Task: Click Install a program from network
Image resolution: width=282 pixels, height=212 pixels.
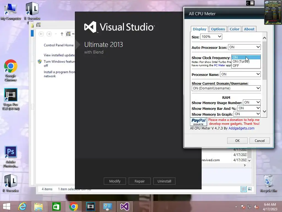Action: tap(59, 74)
